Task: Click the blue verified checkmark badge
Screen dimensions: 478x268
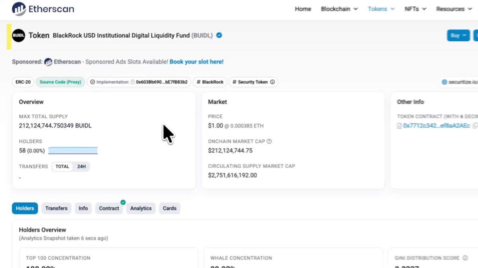Action: pos(219,35)
